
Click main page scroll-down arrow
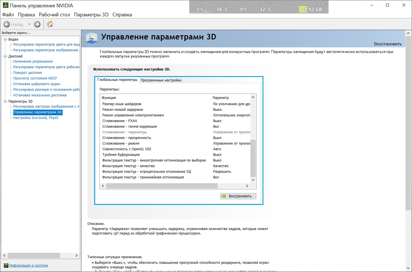(408, 268)
